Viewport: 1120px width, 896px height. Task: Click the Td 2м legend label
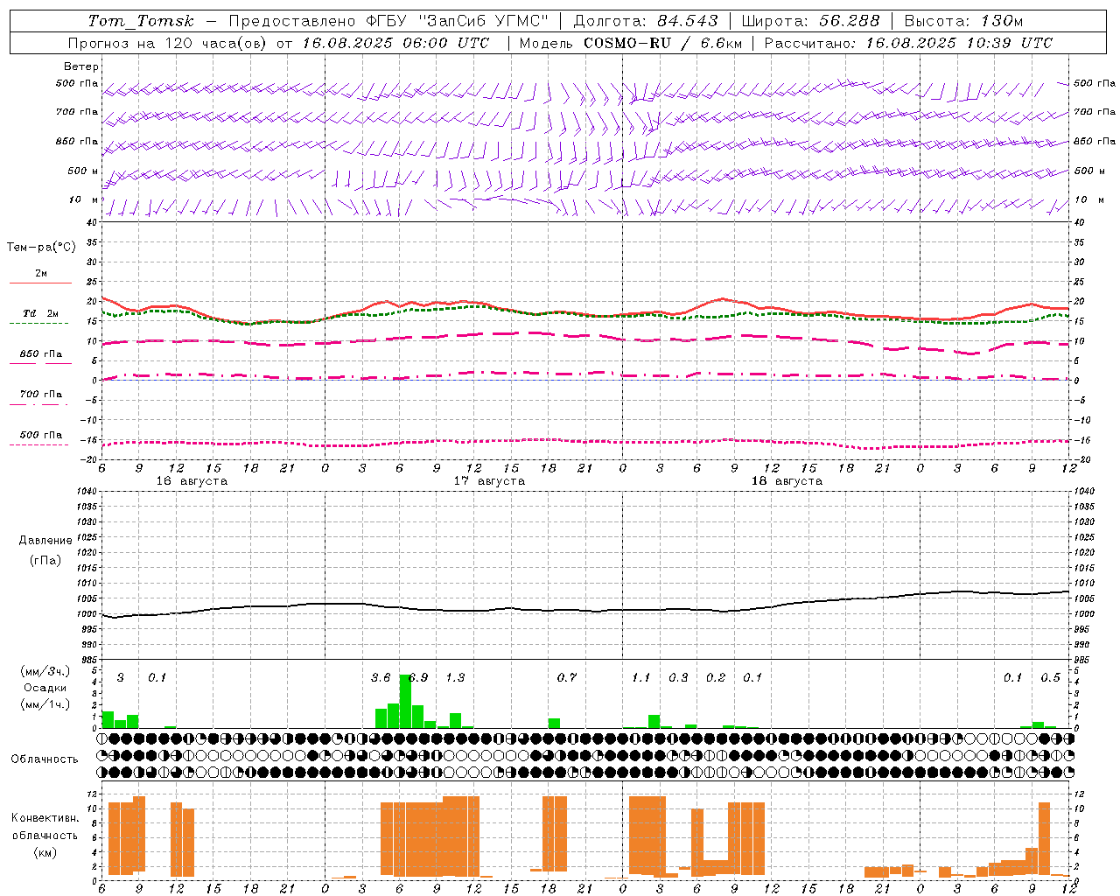click(x=41, y=313)
